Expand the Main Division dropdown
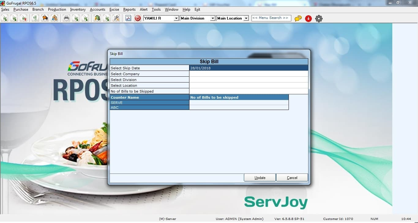The height and width of the screenshot is (223, 418). tap(213, 18)
